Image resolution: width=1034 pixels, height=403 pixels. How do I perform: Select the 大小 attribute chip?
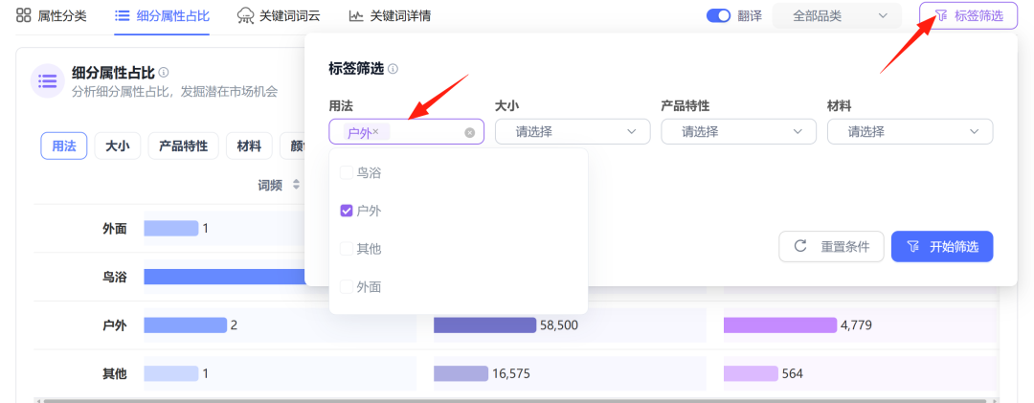click(118, 146)
